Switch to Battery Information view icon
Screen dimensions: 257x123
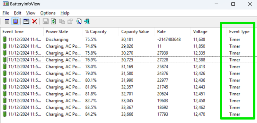tap(7, 21)
